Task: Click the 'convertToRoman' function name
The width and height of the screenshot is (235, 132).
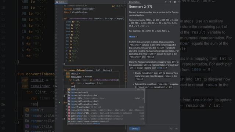Action: pos(77,70)
